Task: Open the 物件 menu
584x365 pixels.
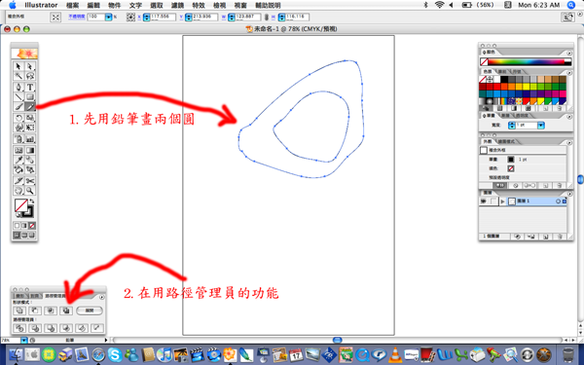Action: (114, 5)
